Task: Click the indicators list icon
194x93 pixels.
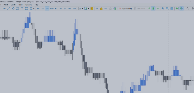Action: tap(80, 9)
